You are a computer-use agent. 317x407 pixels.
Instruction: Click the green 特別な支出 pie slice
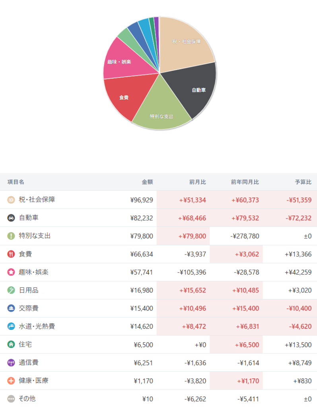click(161, 112)
